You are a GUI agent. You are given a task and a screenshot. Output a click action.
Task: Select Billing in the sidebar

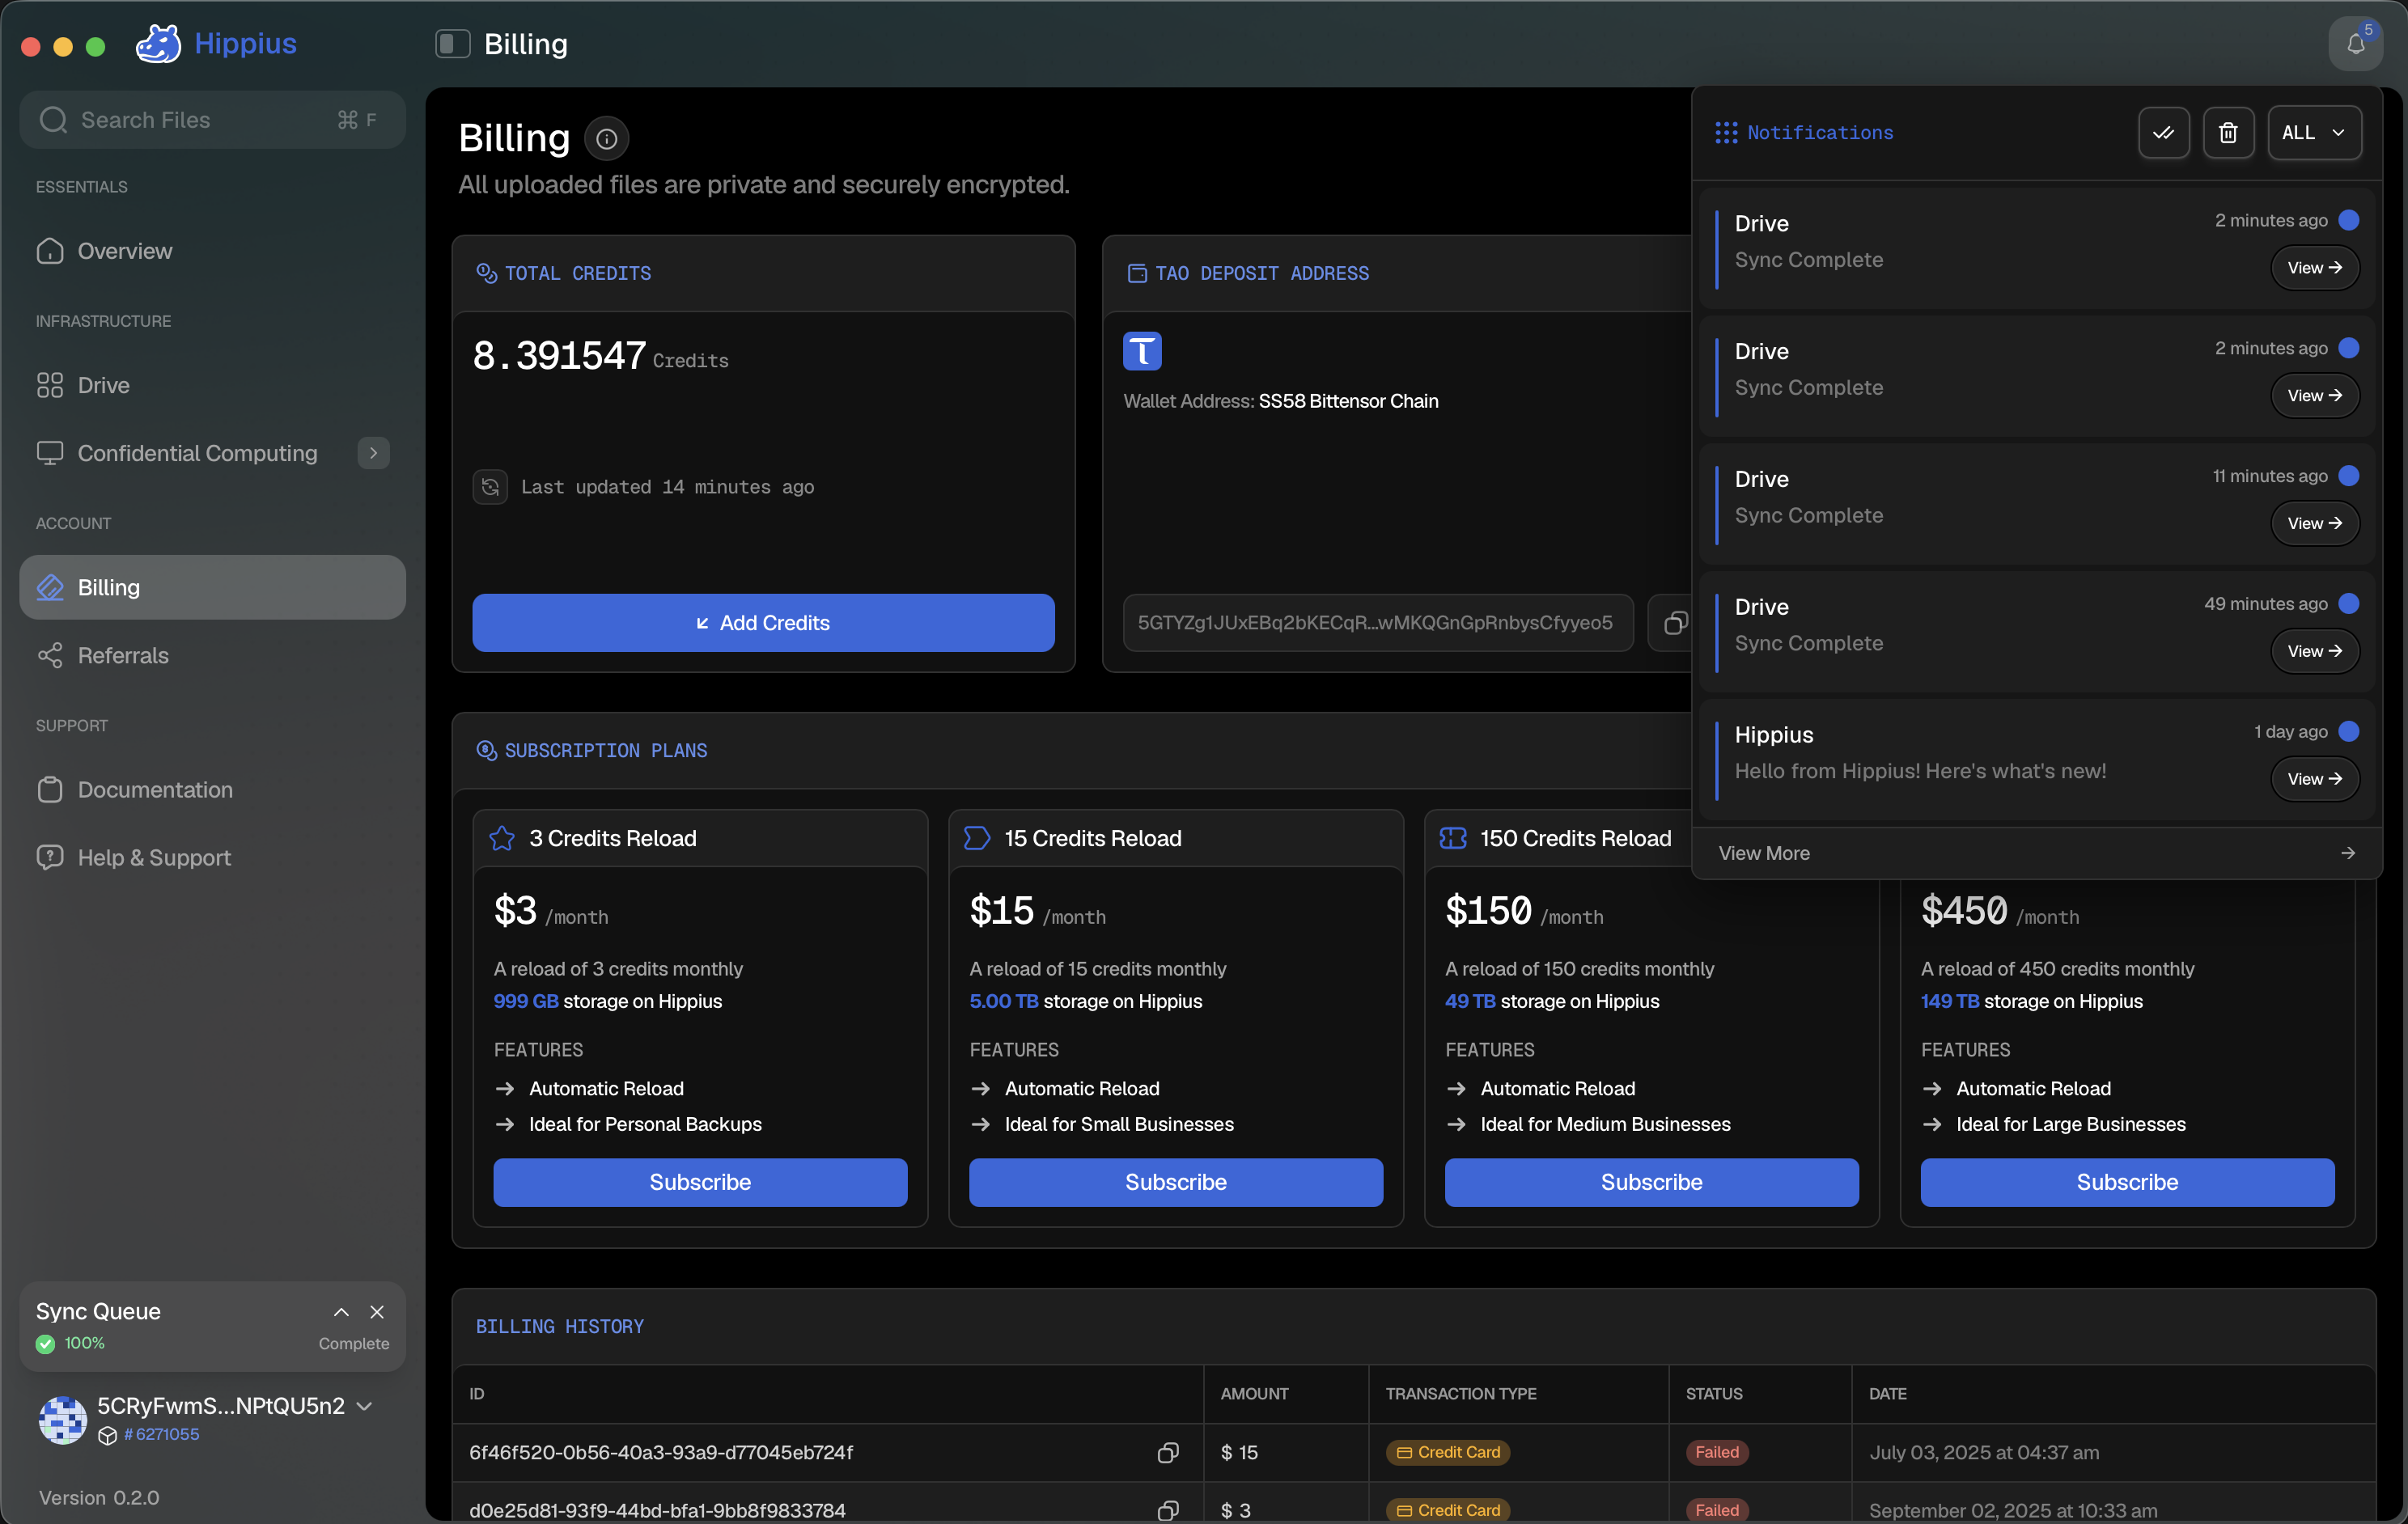click(212, 587)
